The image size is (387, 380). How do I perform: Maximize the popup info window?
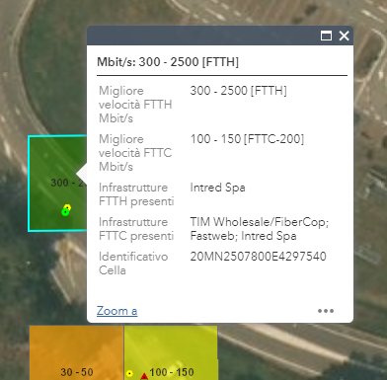point(326,36)
